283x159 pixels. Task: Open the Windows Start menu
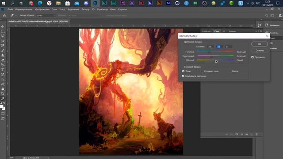pyautogui.click(x=3, y=3)
